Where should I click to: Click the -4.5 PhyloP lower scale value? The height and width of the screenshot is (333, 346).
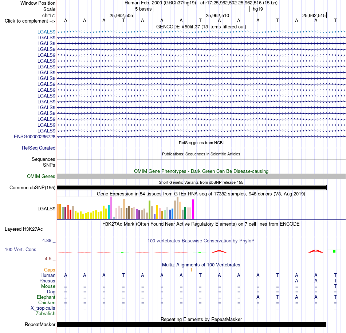[47, 259]
